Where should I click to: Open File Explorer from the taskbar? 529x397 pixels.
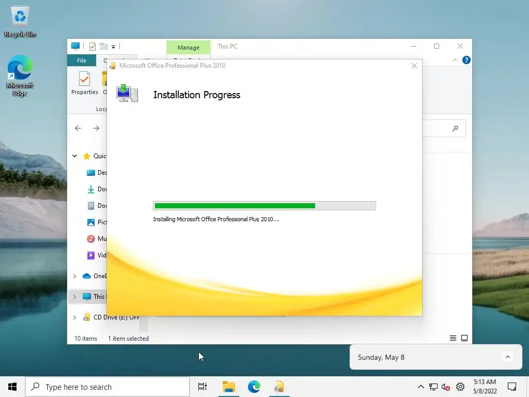click(229, 387)
